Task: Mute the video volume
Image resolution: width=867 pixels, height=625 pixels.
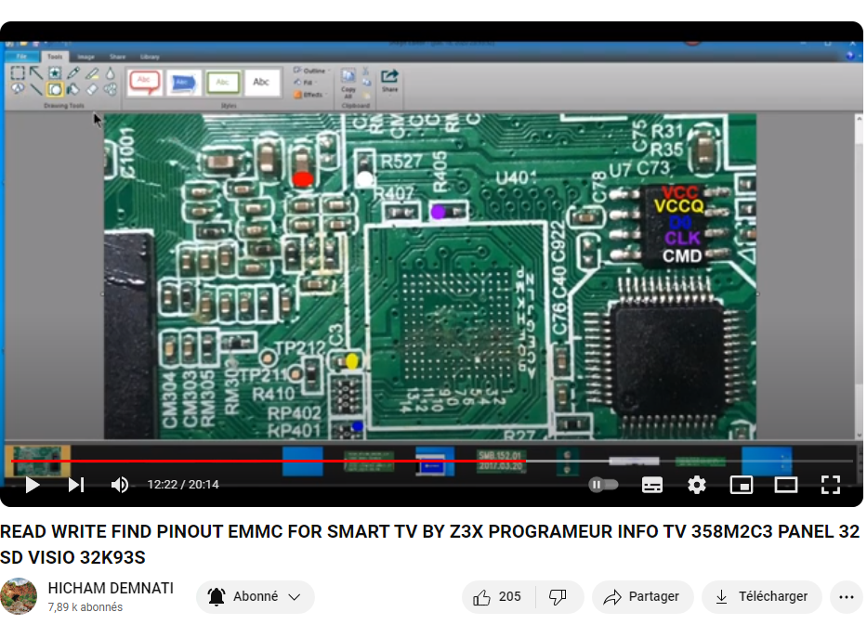Action: 120,485
